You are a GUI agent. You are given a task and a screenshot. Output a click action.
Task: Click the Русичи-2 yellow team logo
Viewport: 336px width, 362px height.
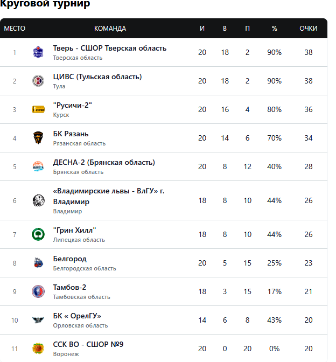point(38,109)
